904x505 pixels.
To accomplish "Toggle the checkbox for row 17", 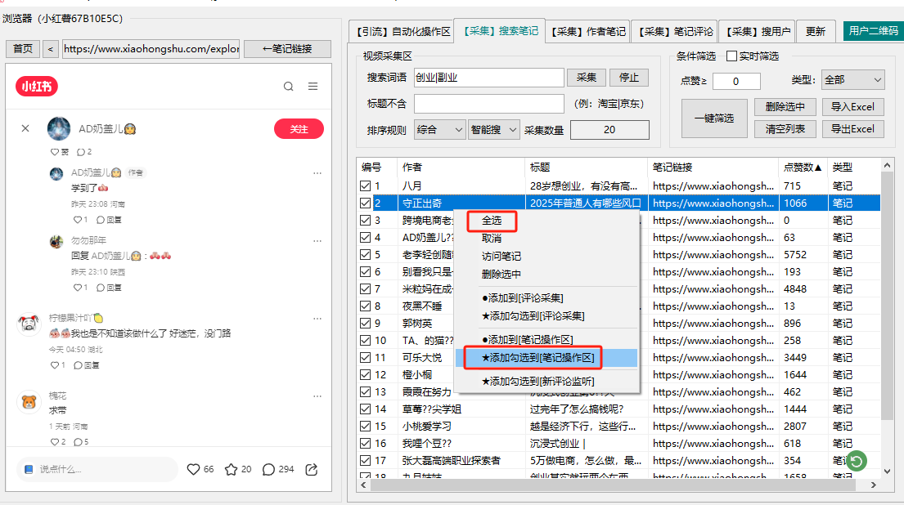I will [x=365, y=461].
